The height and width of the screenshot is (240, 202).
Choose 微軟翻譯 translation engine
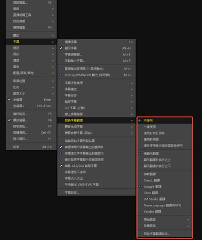(x=165, y=174)
